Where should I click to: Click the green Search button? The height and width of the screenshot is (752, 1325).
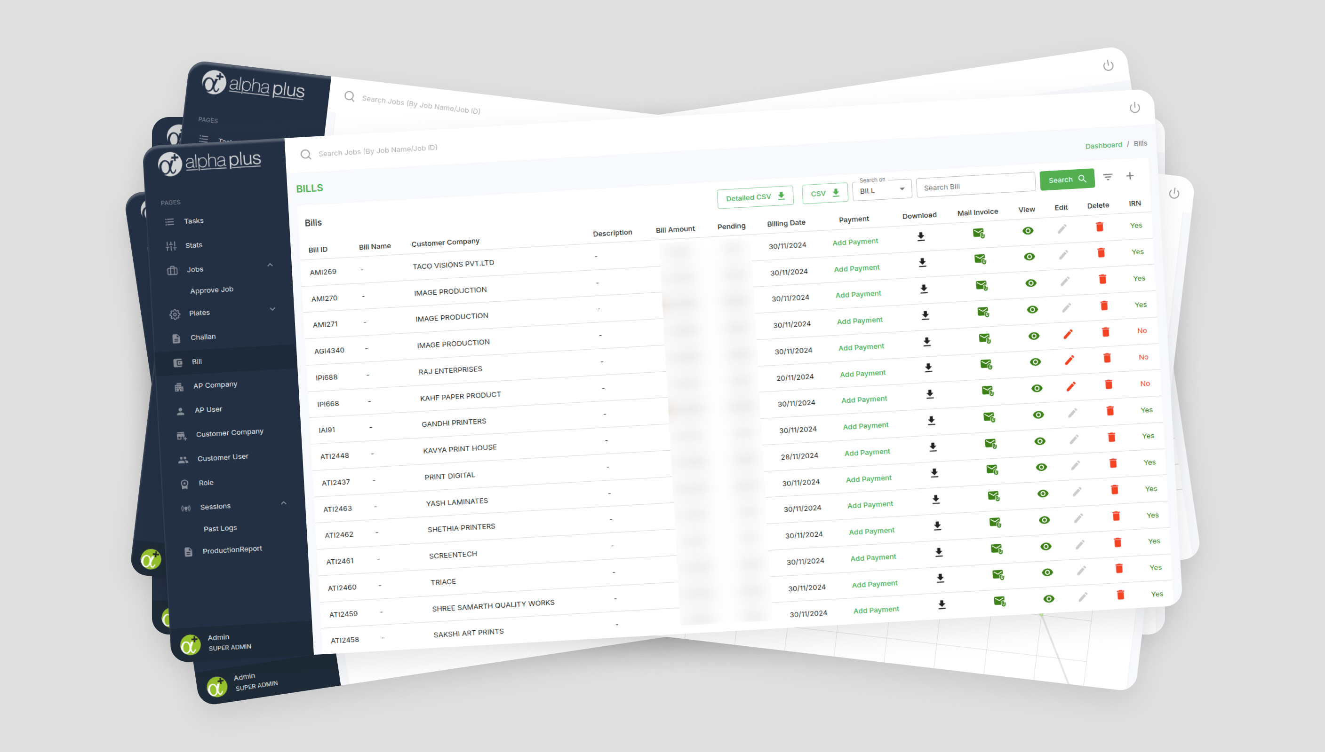coord(1067,179)
